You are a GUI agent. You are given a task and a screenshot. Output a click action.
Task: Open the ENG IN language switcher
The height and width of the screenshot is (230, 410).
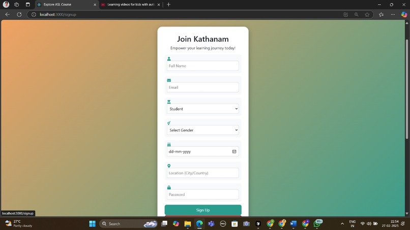point(352,224)
